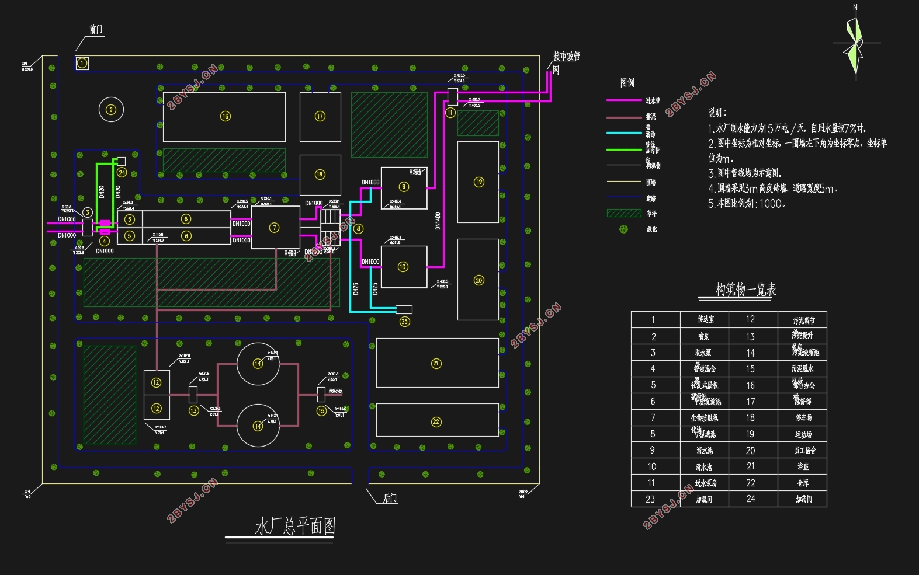Click the bright green line sample in the legend

click(624, 149)
